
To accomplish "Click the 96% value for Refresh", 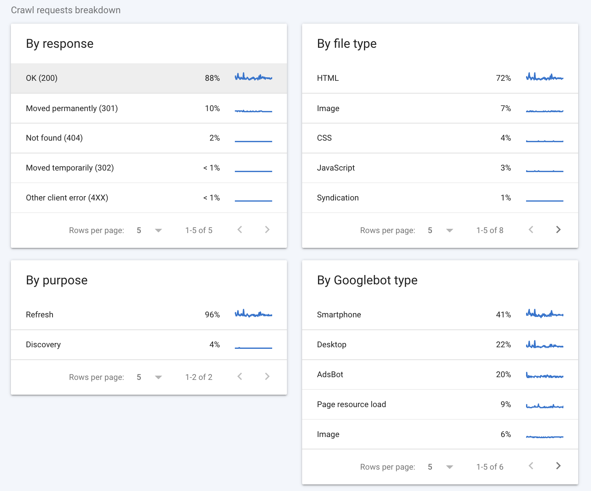I will click(x=212, y=315).
